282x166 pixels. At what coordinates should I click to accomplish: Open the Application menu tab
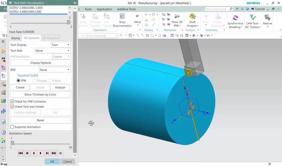pos(104,9)
